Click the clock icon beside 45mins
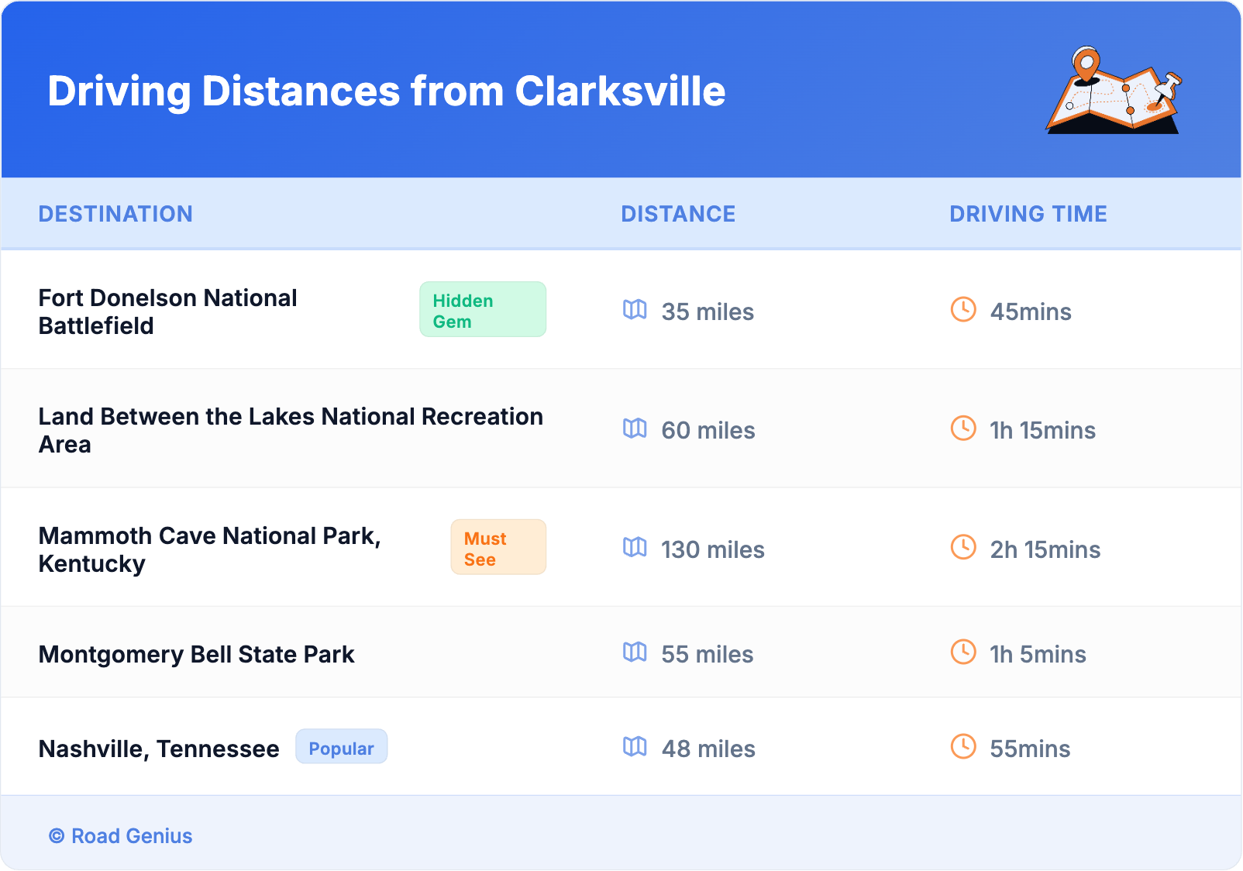The height and width of the screenshot is (871, 1243). coord(963,310)
